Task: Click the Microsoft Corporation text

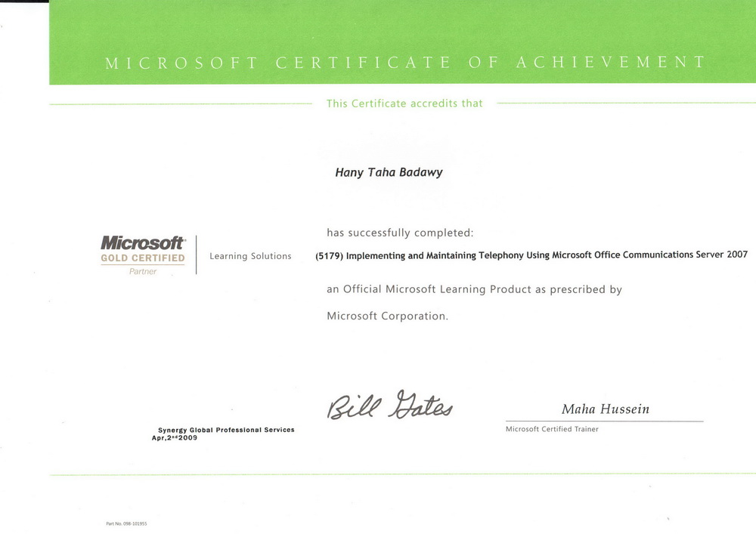Action: coord(387,316)
